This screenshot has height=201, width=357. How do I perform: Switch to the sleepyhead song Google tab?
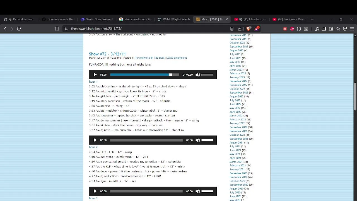[x=135, y=19]
